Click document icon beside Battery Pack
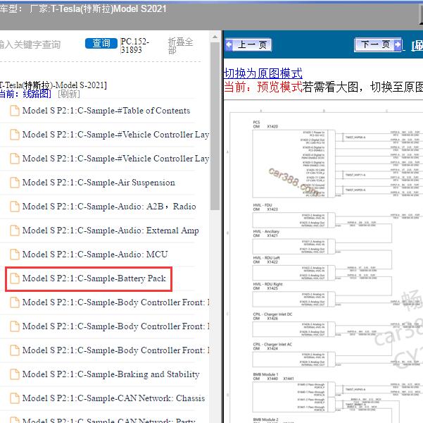This screenshot has height=423, width=423. pyautogui.click(x=15, y=278)
